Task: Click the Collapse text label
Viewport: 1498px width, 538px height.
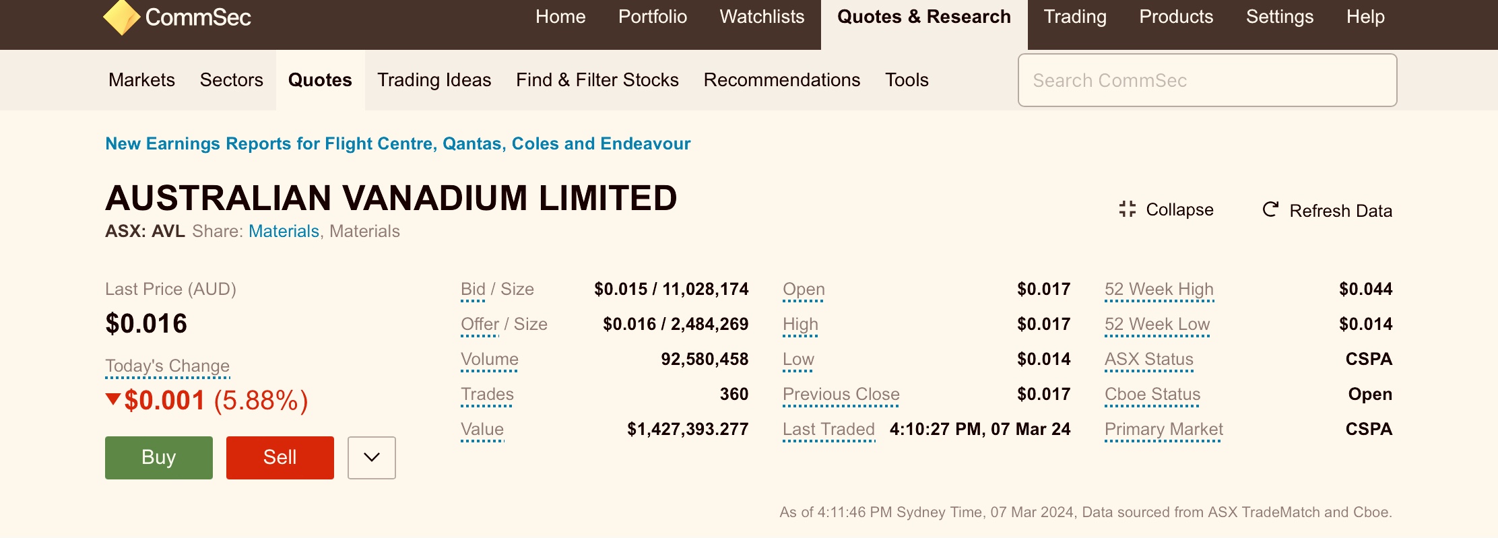Action: coord(1179,209)
